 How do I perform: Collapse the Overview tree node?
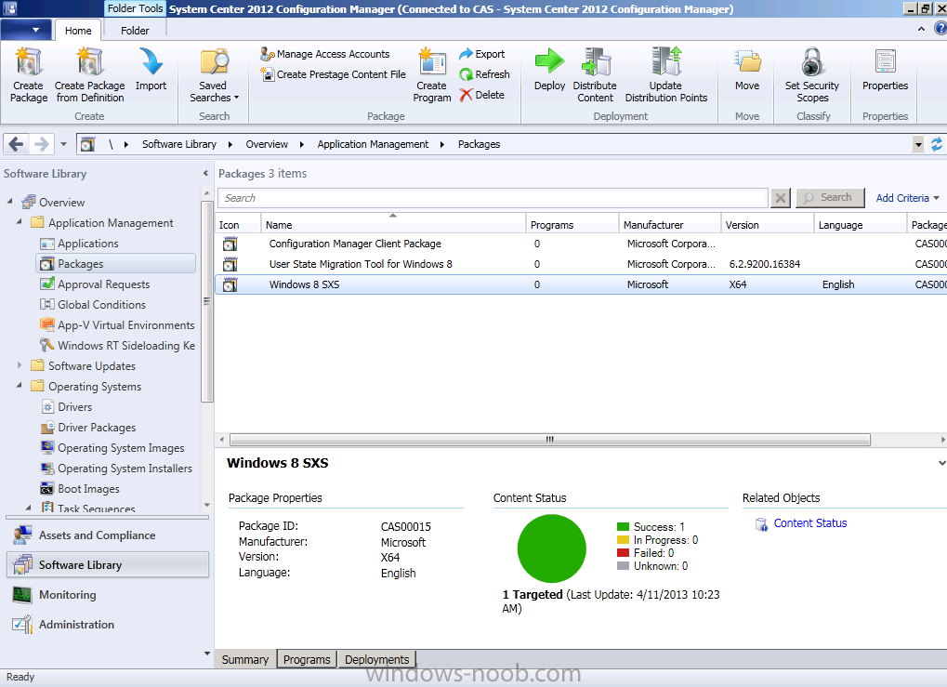click(9, 201)
